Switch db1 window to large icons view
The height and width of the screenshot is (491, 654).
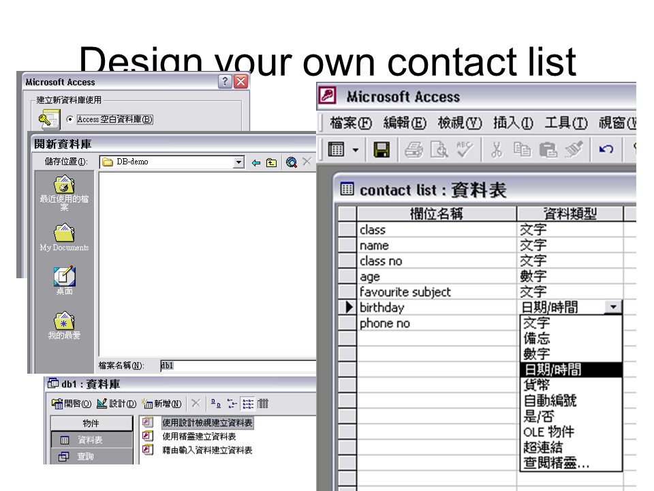tap(216, 403)
